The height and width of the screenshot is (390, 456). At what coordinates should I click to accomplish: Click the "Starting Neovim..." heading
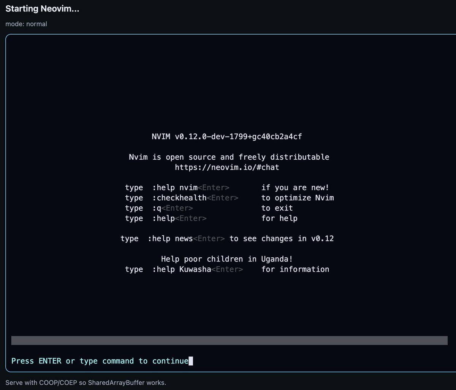(x=42, y=9)
